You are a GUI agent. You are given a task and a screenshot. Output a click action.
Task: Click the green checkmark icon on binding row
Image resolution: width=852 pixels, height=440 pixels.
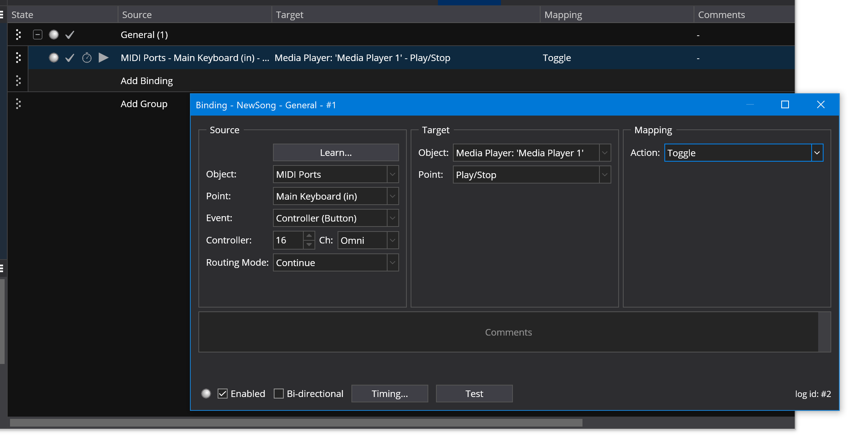pos(70,58)
